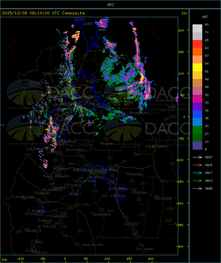Click the 'S.Geronimo' map label

coord(165,100)
